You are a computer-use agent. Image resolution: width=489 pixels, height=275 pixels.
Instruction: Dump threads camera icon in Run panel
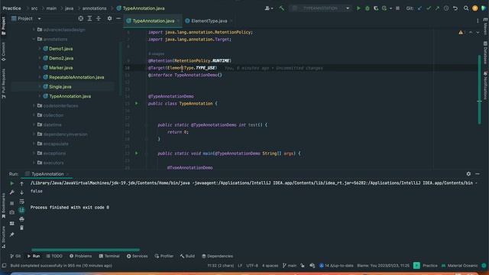click(12, 212)
